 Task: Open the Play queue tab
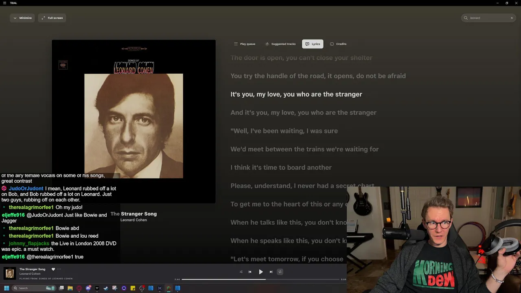245,44
